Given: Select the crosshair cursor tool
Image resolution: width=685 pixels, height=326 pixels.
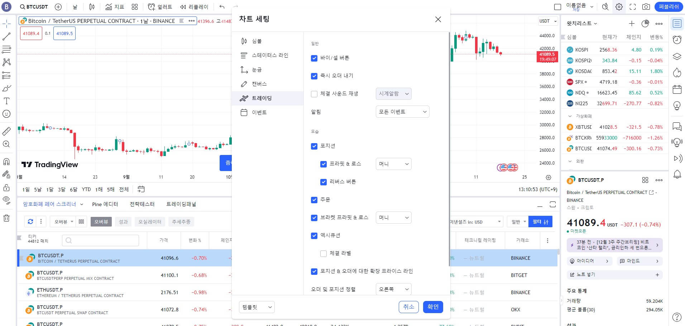Looking at the screenshot, I should (6, 24).
